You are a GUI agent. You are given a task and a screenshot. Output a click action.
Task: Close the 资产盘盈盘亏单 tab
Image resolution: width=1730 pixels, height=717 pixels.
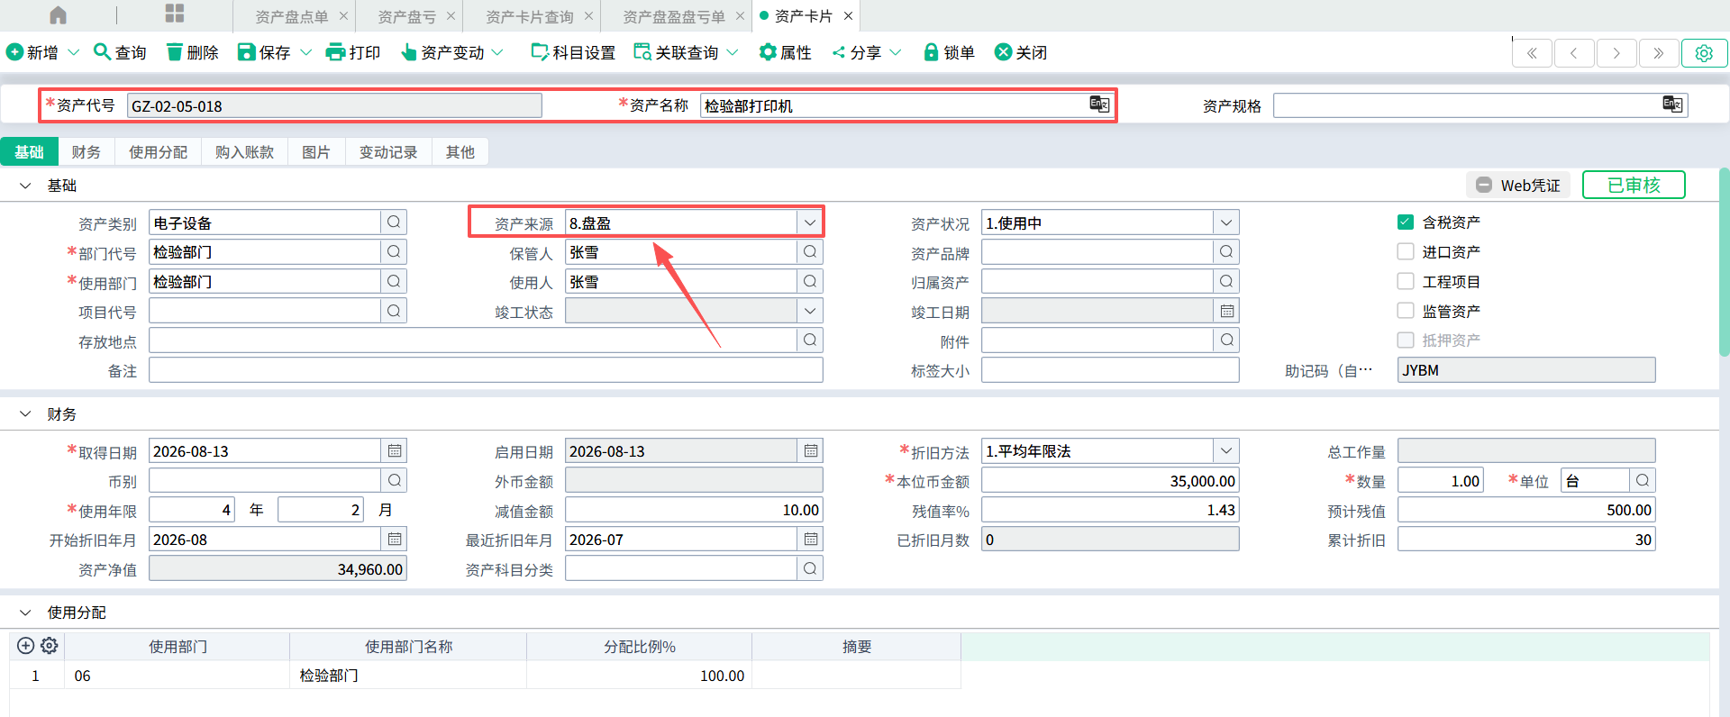(740, 16)
